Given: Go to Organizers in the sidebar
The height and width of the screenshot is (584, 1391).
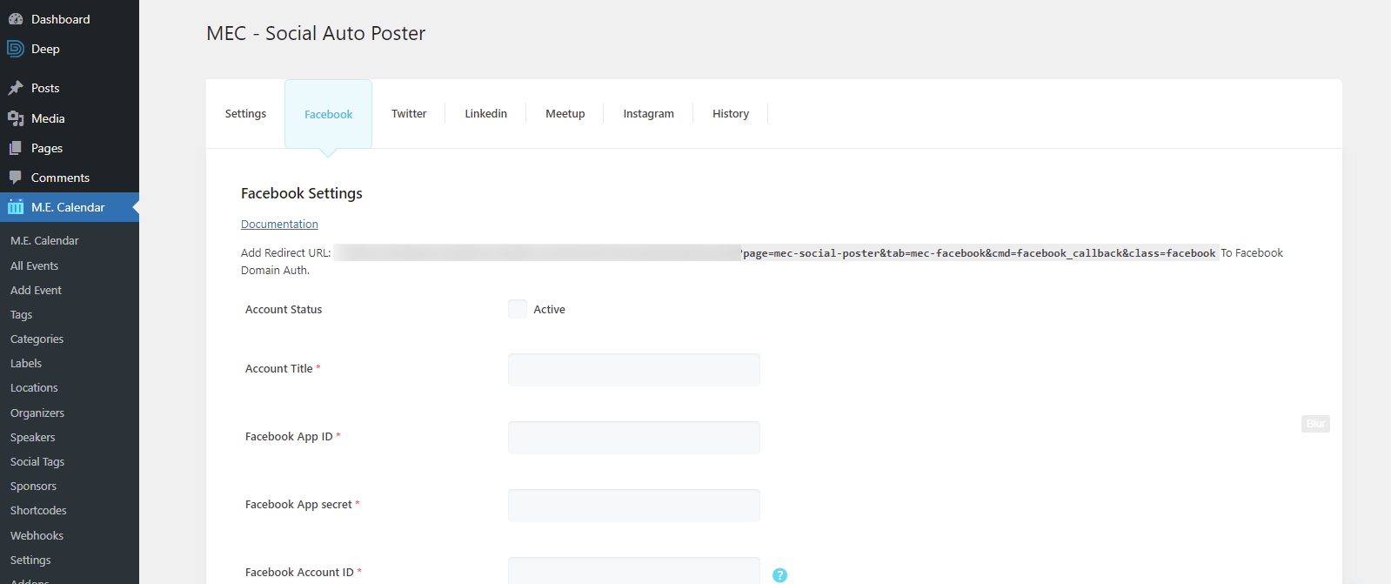Looking at the screenshot, I should pos(37,413).
